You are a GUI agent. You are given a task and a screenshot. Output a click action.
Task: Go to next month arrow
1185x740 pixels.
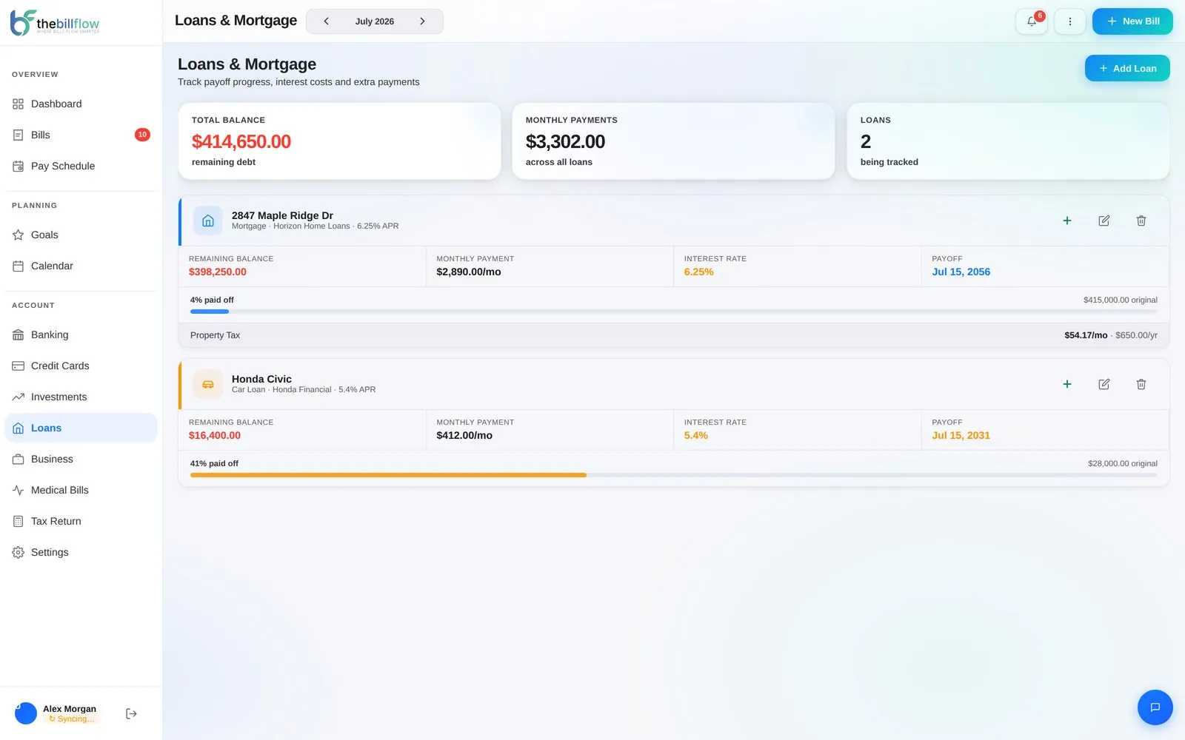422,21
